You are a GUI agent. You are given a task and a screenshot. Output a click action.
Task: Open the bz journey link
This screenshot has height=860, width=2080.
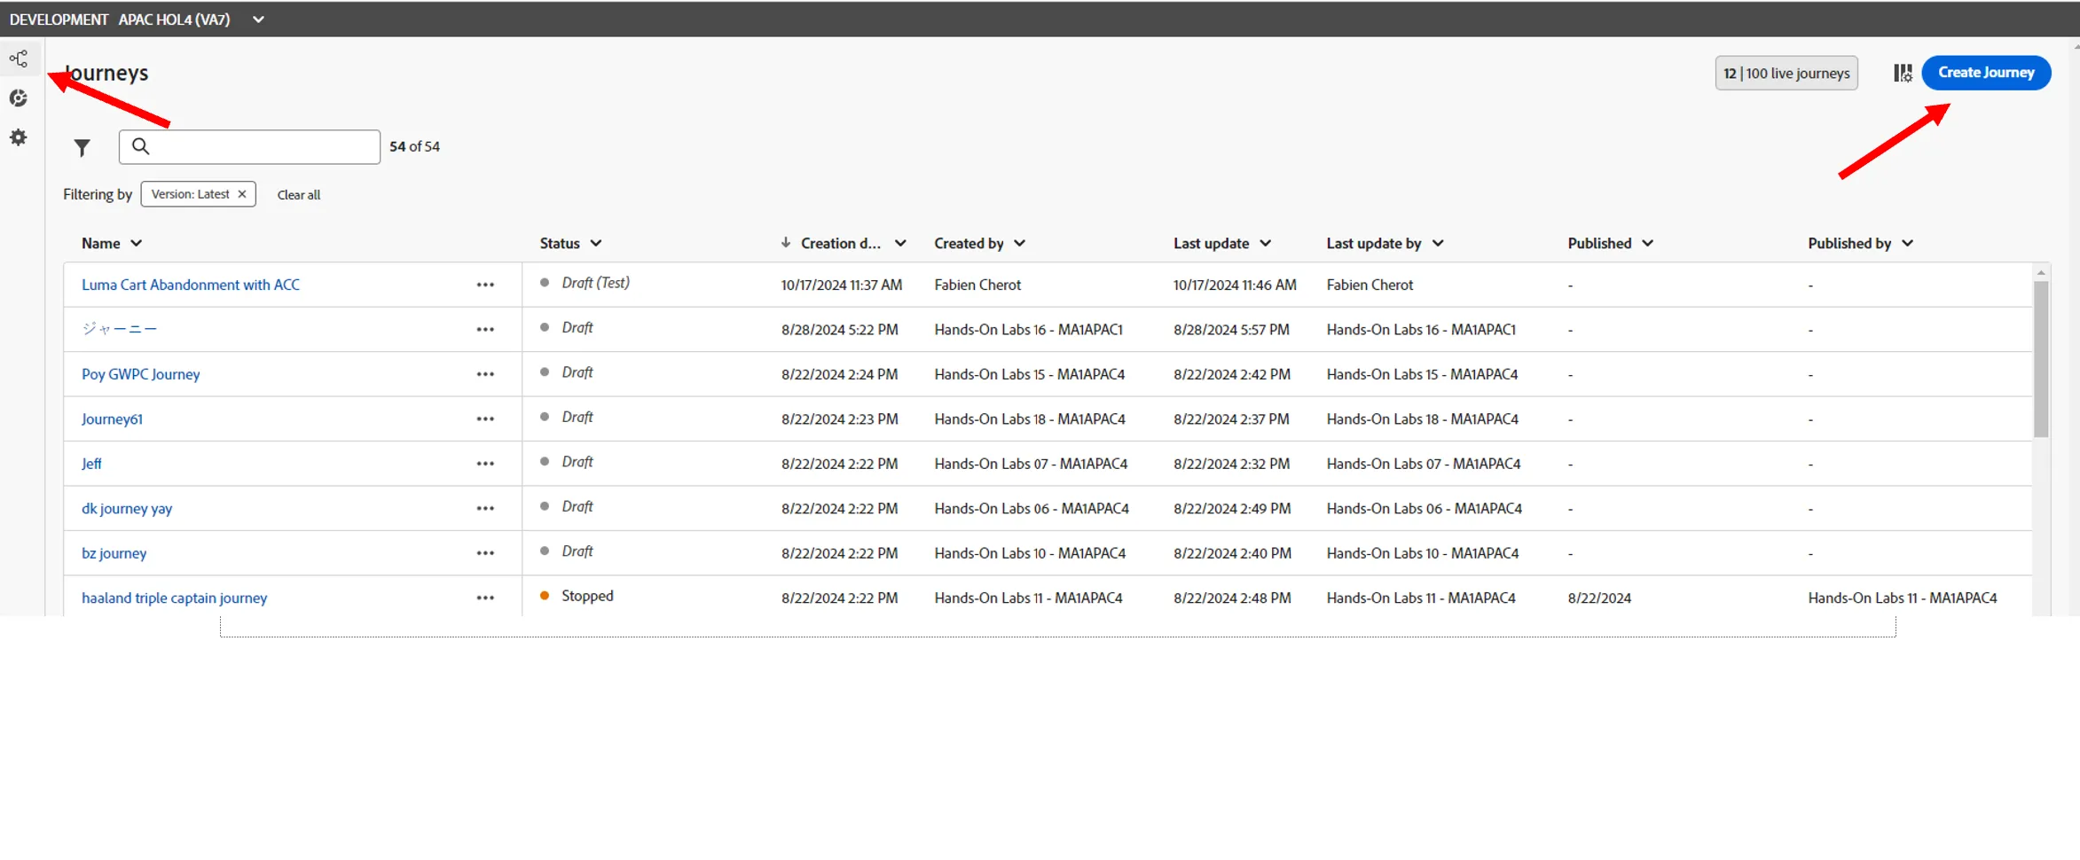click(x=114, y=553)
